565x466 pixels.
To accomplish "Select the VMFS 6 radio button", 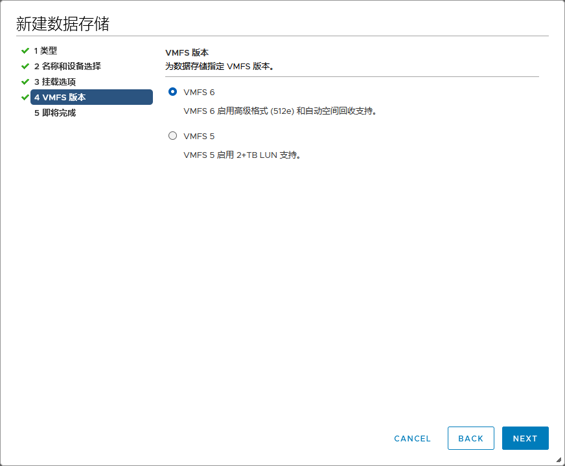I will pos(172,92).
